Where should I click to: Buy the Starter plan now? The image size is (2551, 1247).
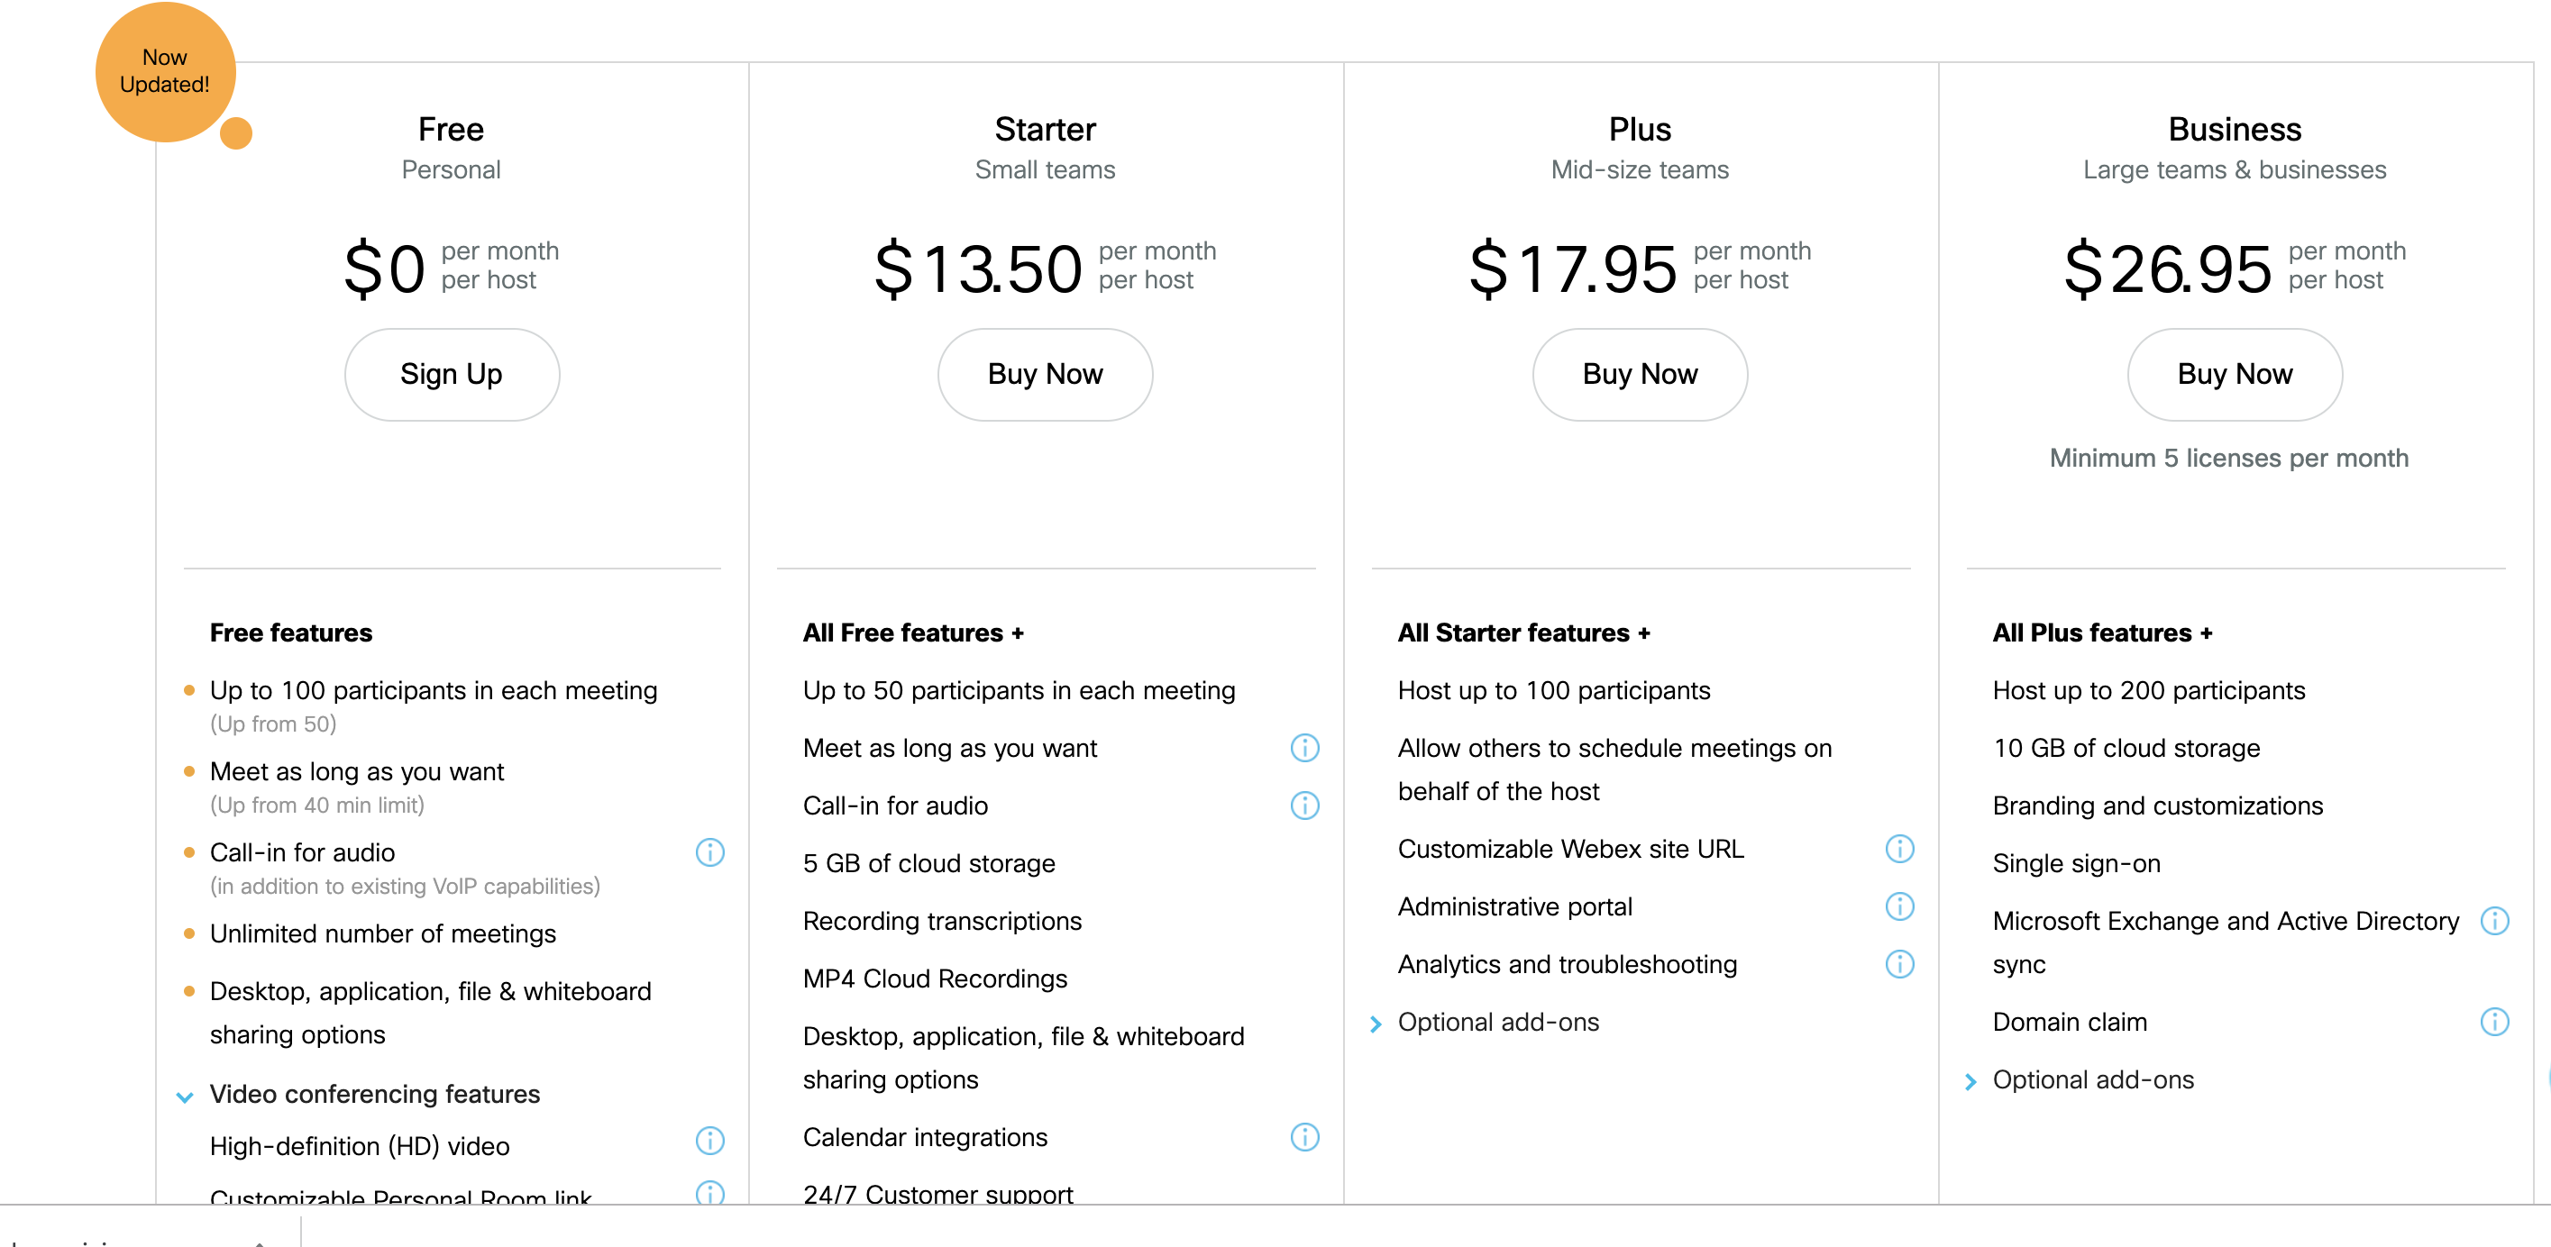1045,374
